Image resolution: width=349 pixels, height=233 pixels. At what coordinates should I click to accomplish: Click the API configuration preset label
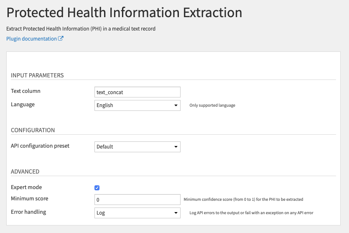(x=40, y=146)
